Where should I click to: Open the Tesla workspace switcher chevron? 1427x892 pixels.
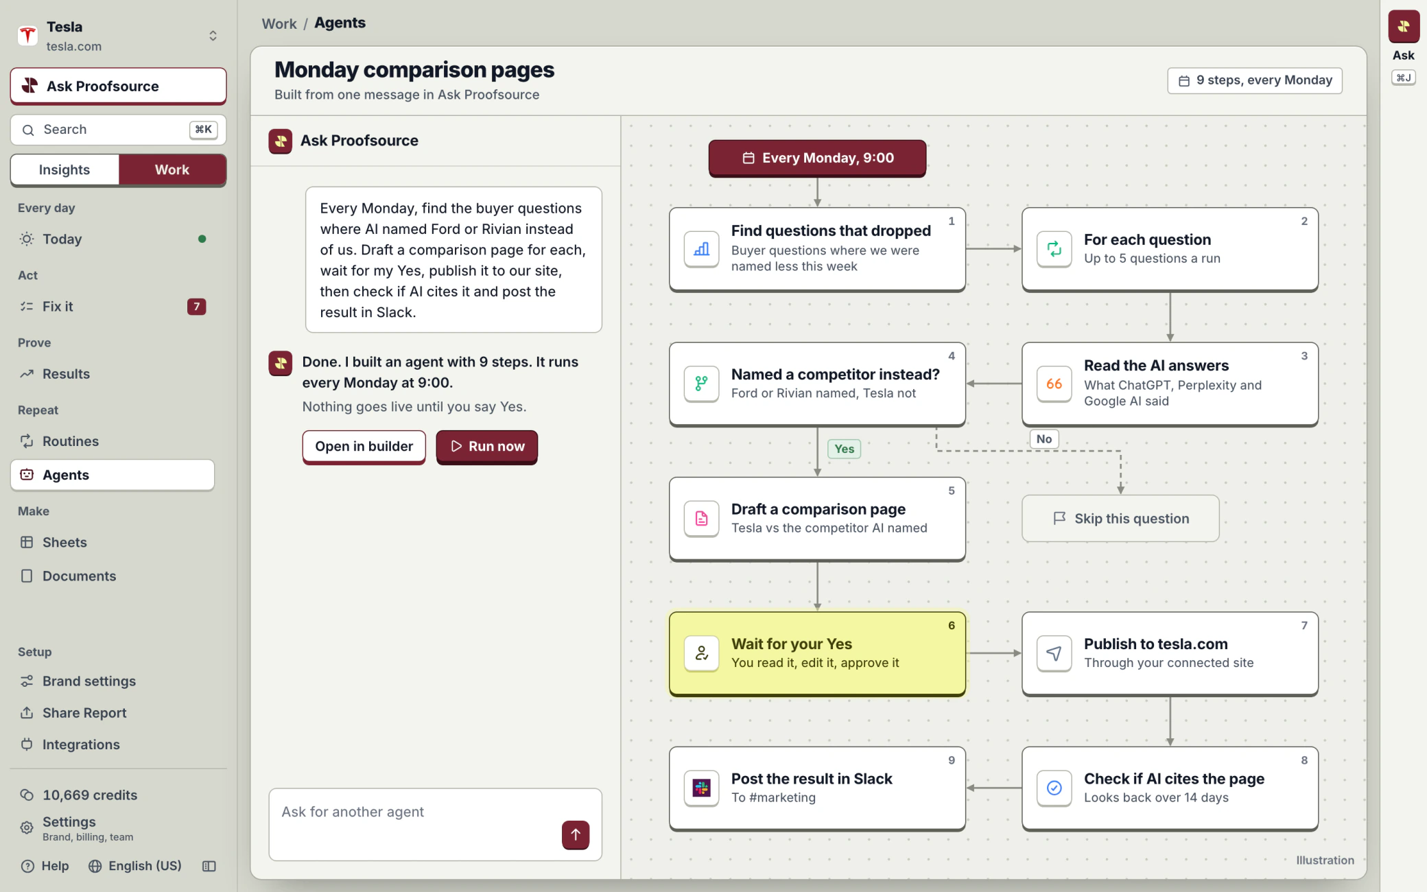(213, 36)
